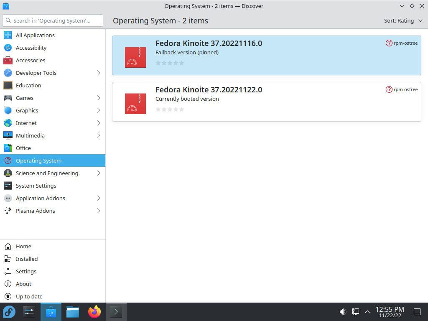428x321 pixels.
Task: Click the Settings sliders icon near bottom
Action: click(8, 272)
